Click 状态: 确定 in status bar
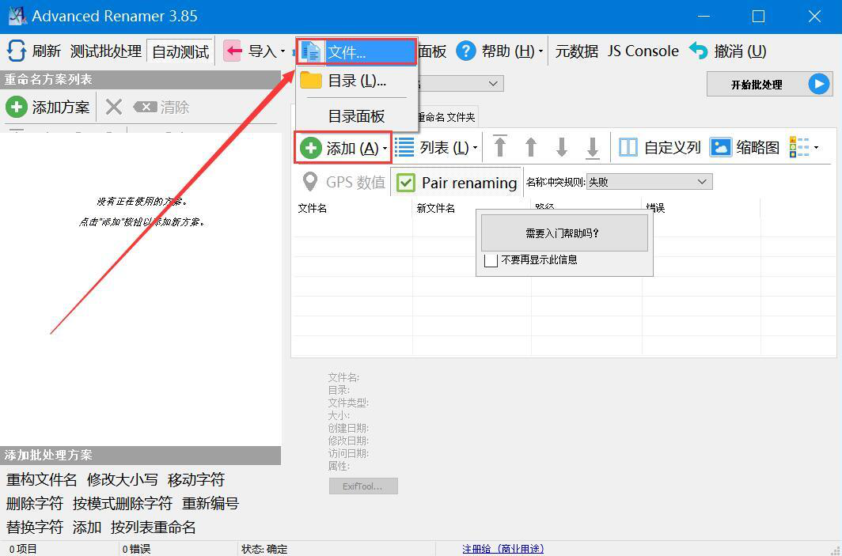This screenshot has width=842, height=556. click(x=264, y=549)
